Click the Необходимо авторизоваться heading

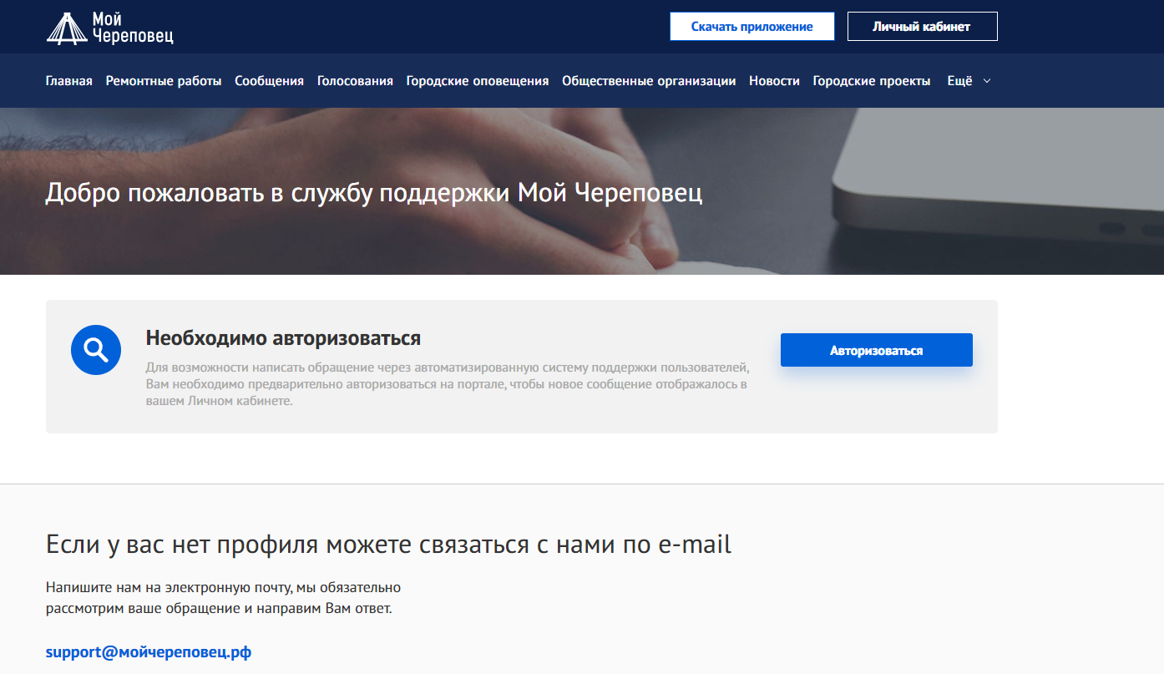coord(283,338)
